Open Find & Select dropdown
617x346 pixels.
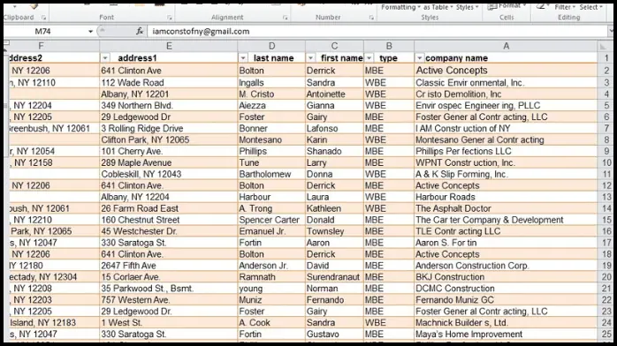pyautogui.click(x=590, y=7)
